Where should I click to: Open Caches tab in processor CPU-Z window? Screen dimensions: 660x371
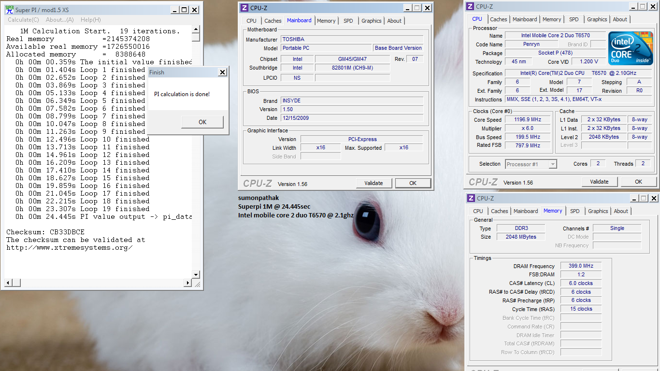(x=499, y=19)
